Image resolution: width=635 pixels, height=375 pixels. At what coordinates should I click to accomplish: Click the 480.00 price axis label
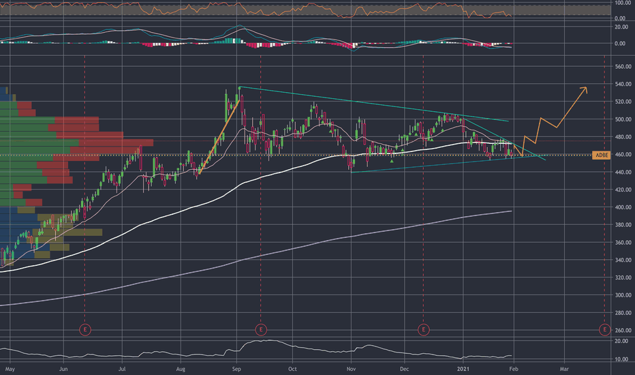(x=623, y=137)
